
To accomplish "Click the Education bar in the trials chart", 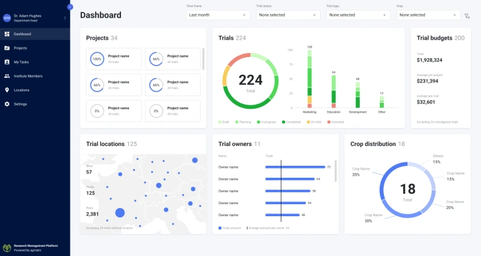I will click(x=334, y=92).
